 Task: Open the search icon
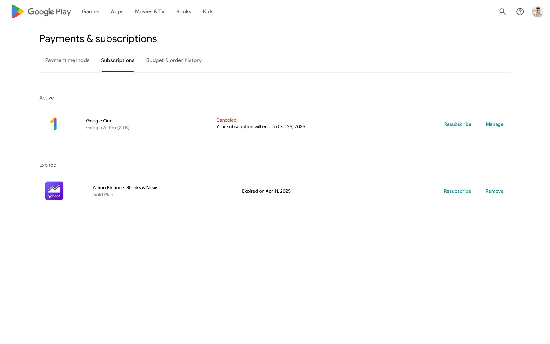pos(502,11)
